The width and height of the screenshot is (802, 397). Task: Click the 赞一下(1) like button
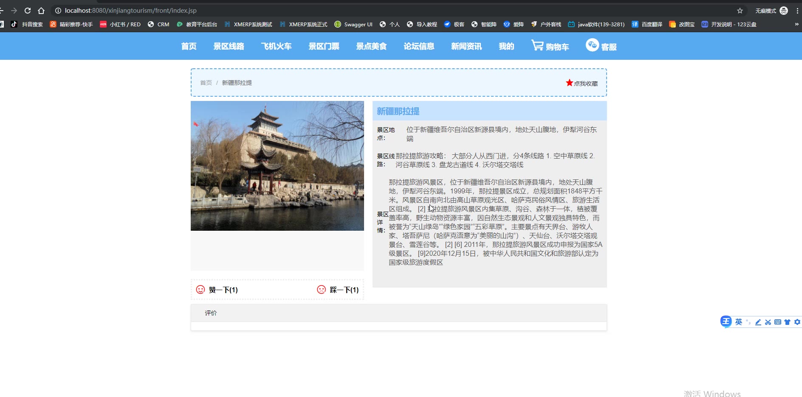(217, 290)
